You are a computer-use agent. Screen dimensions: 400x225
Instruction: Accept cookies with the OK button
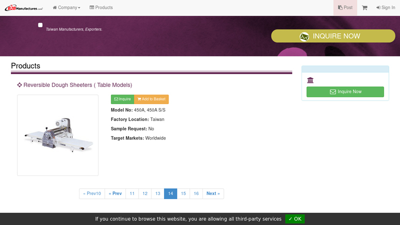tap(294, 219)
